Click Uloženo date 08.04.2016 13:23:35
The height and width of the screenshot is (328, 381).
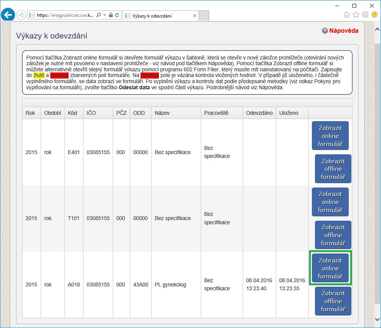[x=292, y=285]
